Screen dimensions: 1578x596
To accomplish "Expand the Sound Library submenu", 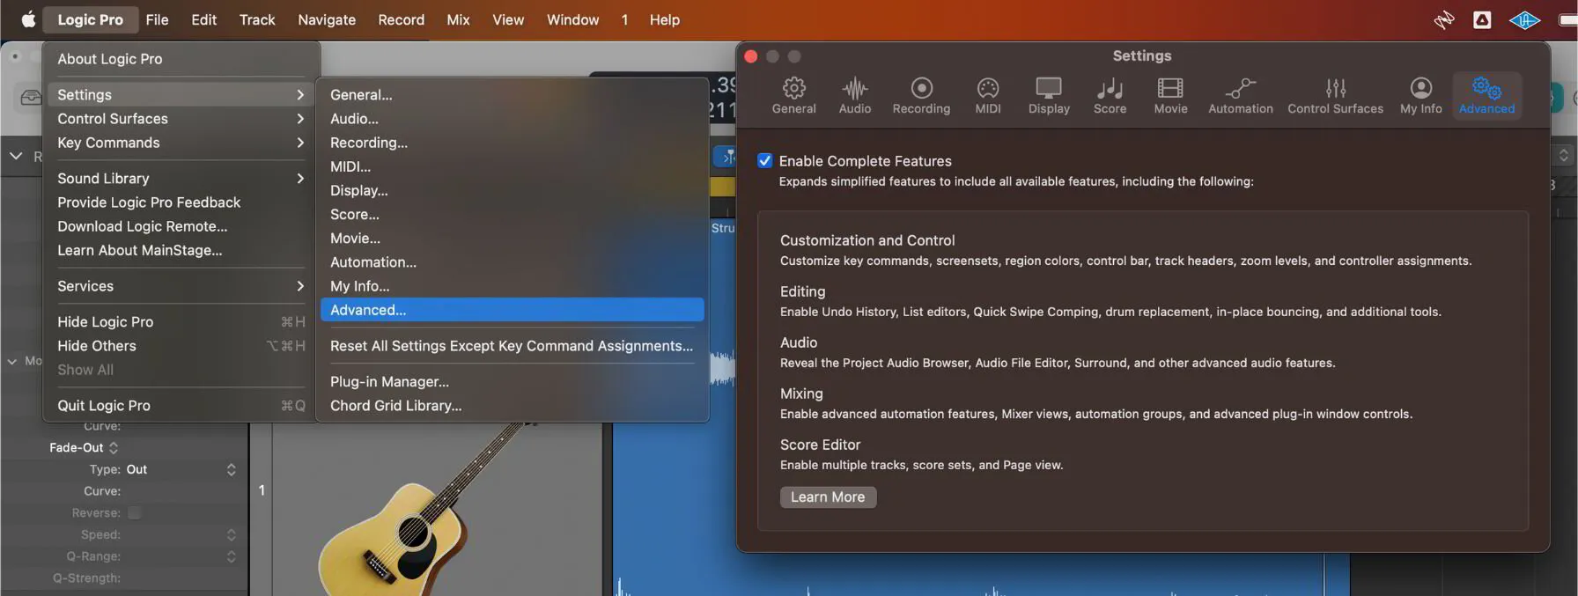I will 180,178.
